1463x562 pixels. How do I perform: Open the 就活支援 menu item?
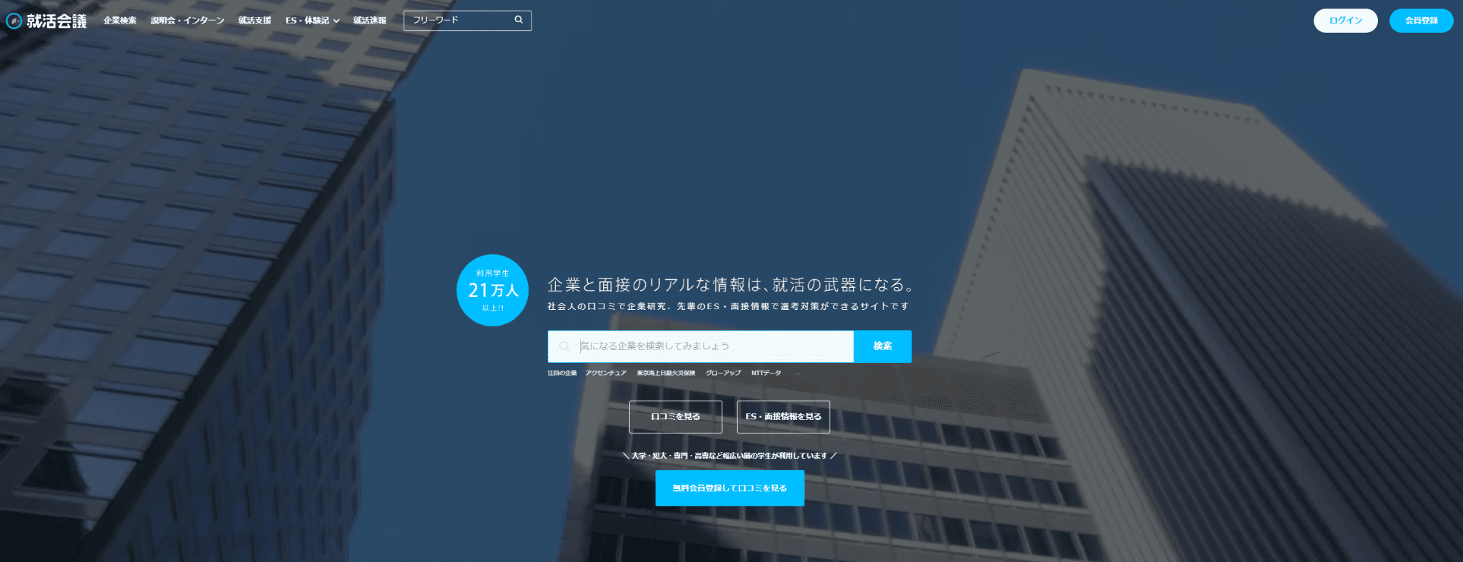click(x=255, y=21)
